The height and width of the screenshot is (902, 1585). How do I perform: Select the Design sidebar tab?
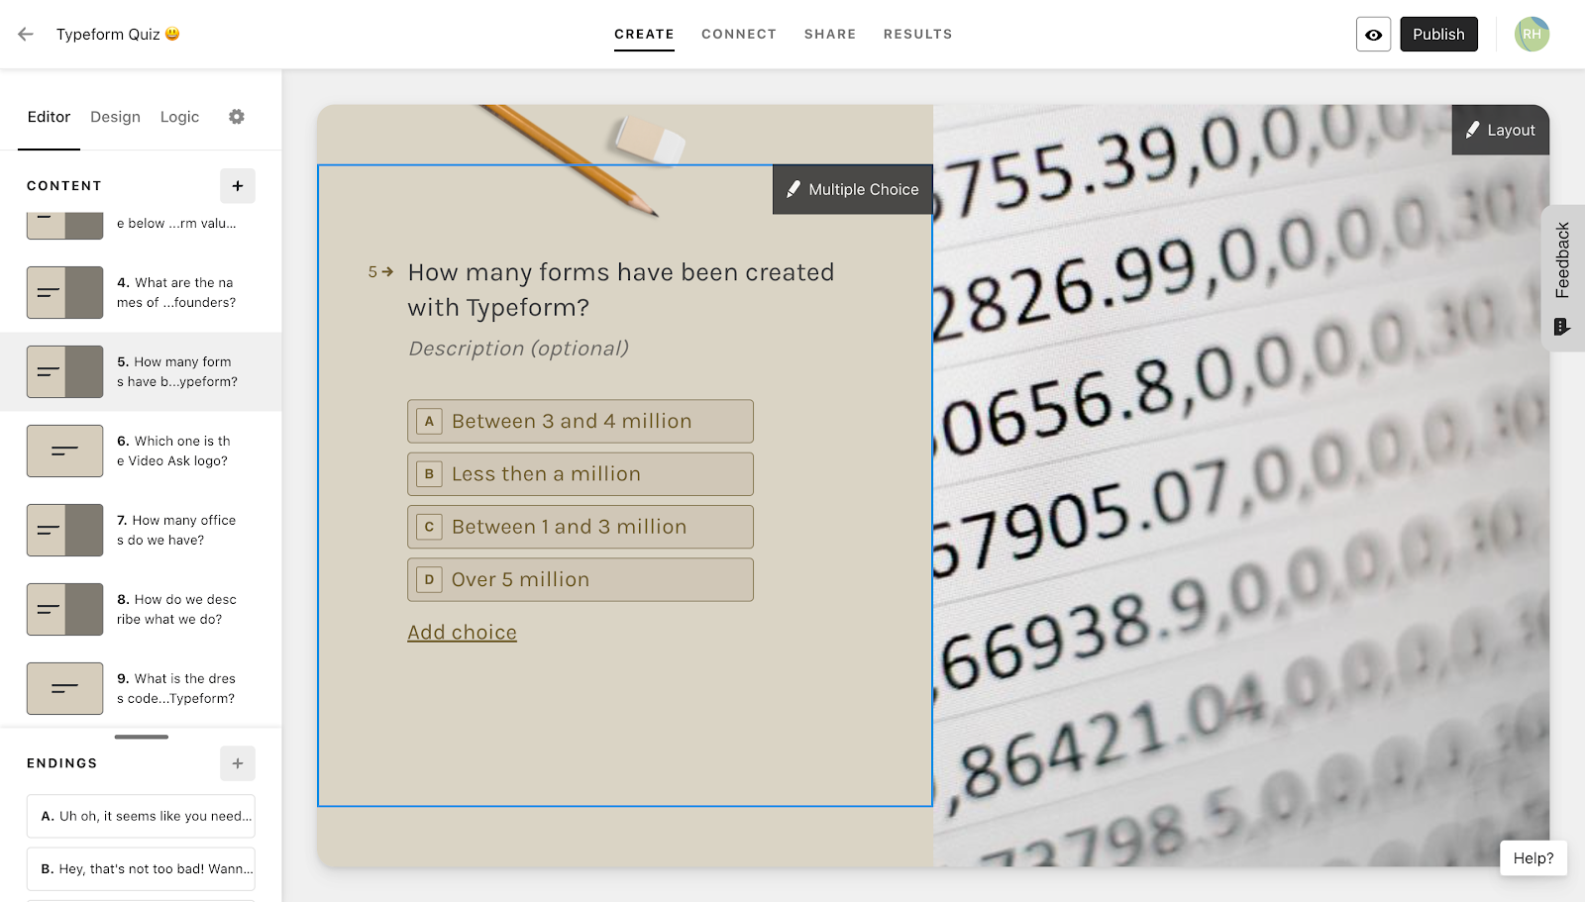[115, 117]
